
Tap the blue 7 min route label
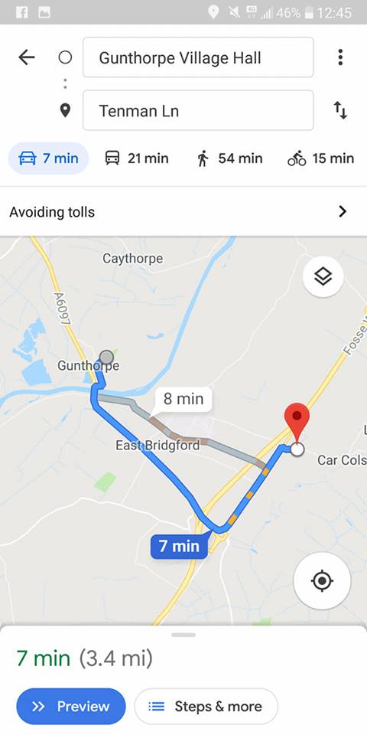[179, 546]
